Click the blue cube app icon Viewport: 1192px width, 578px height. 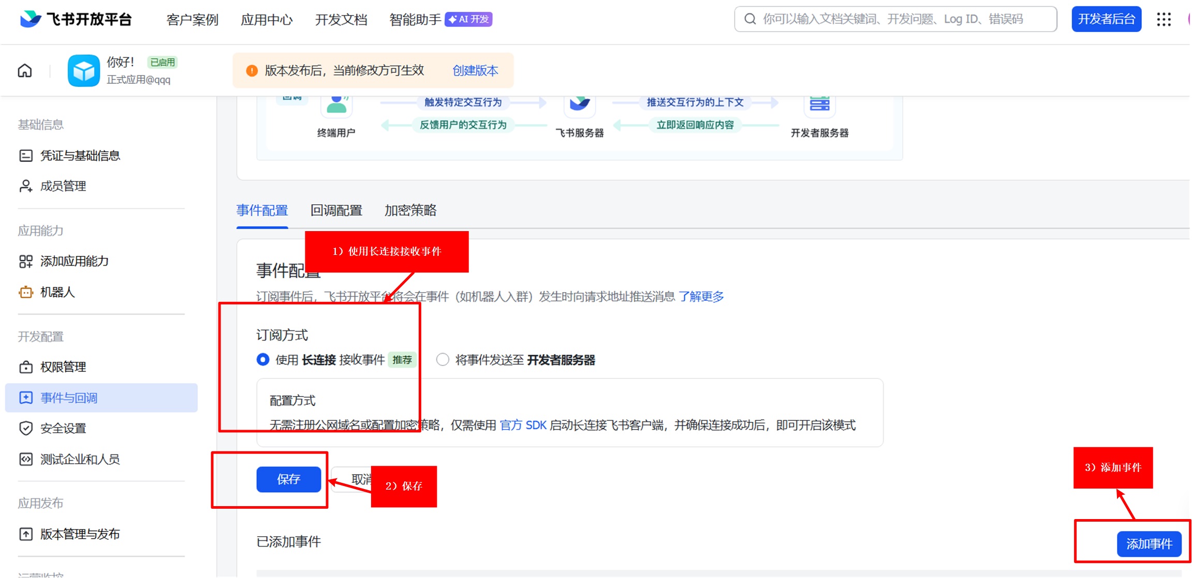coord(83,71)
